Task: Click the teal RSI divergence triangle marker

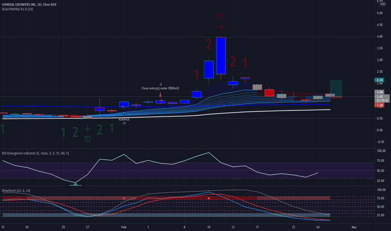Action: tap(76, 184)
